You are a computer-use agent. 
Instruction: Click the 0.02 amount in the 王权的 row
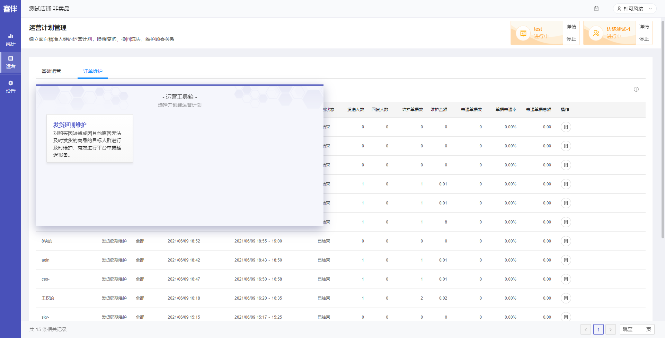443,298
